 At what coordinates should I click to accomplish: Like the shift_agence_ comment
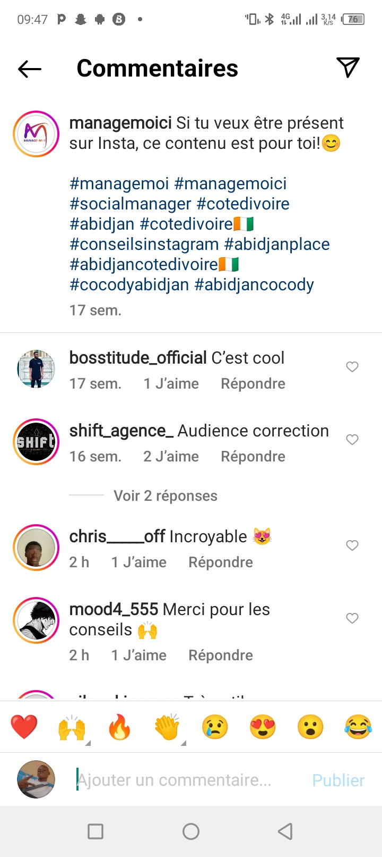[x=352, y=440]
